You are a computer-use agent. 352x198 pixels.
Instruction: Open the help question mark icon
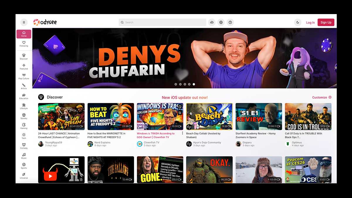(x=230, y=22)
